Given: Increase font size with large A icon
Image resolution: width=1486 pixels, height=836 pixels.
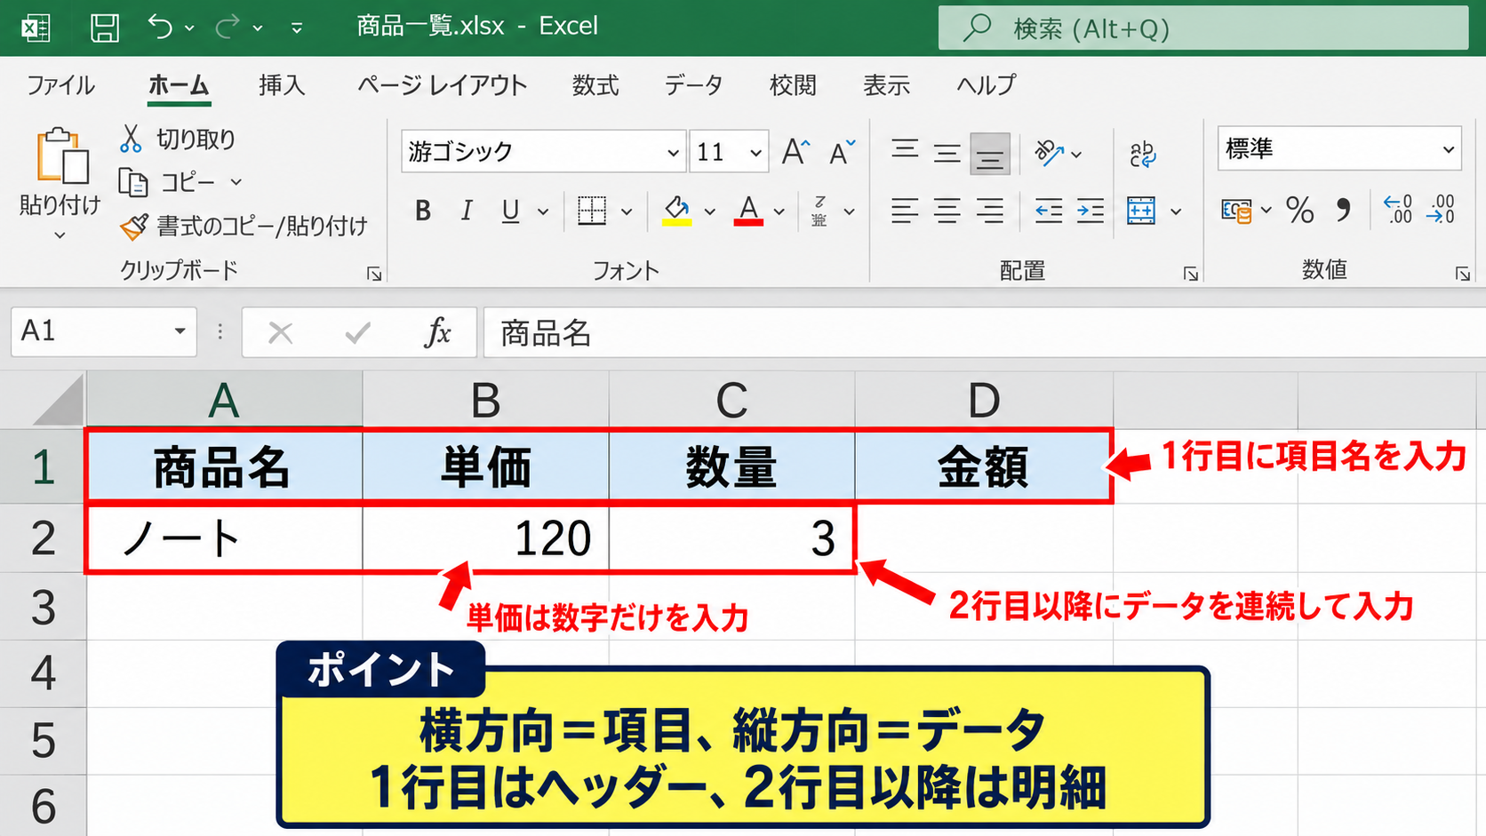Looking at the screenshot, I should 795,152.
